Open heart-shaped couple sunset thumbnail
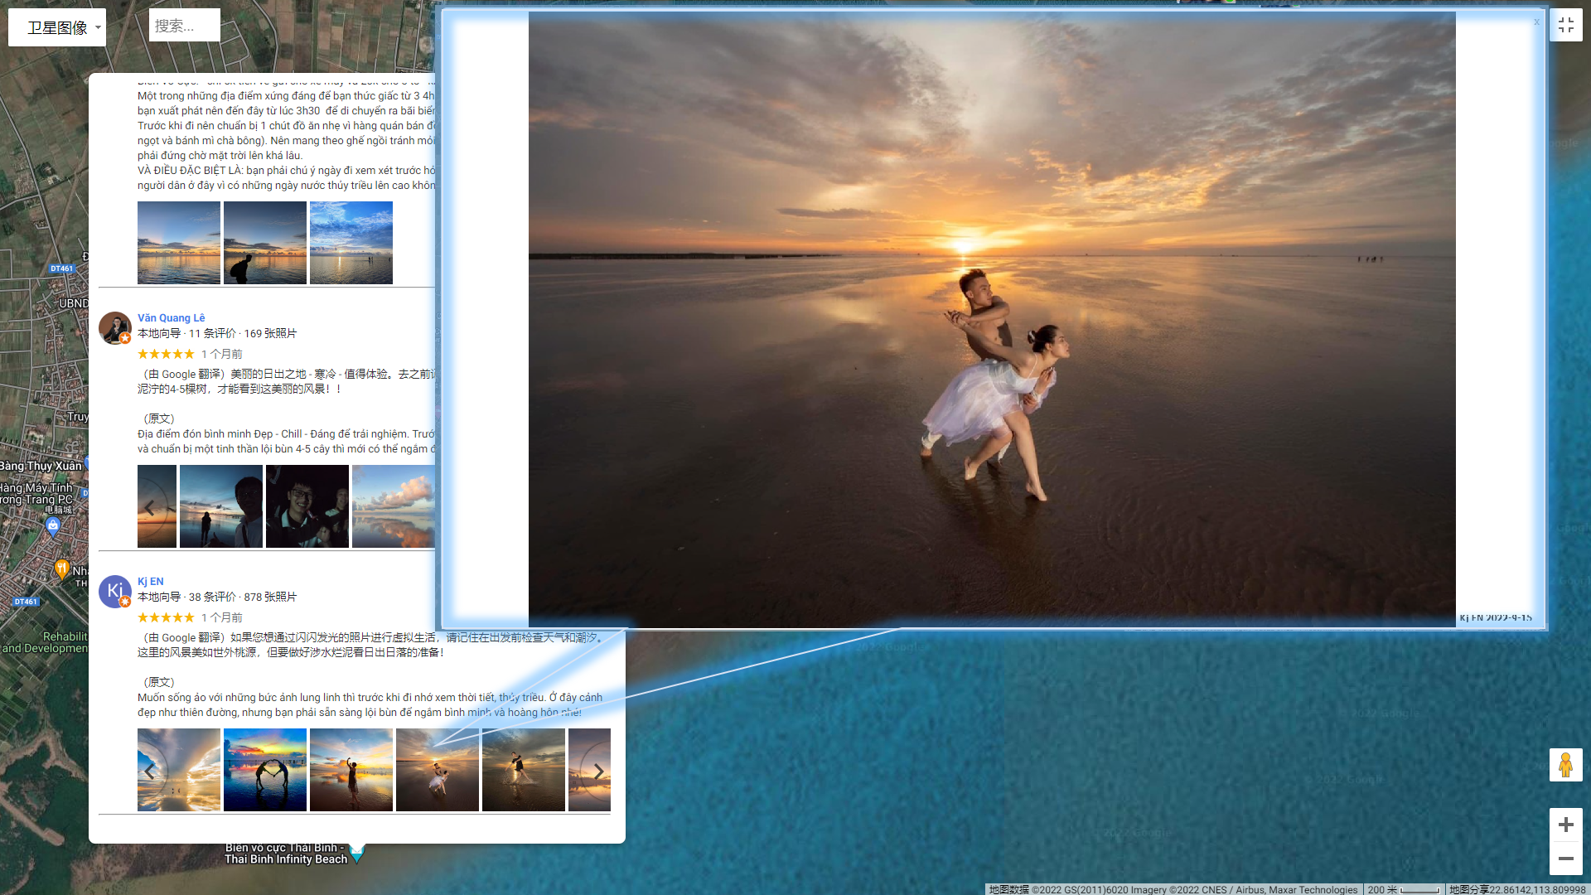The height and width of the screenshot is (895, 1591). (265, 770)
